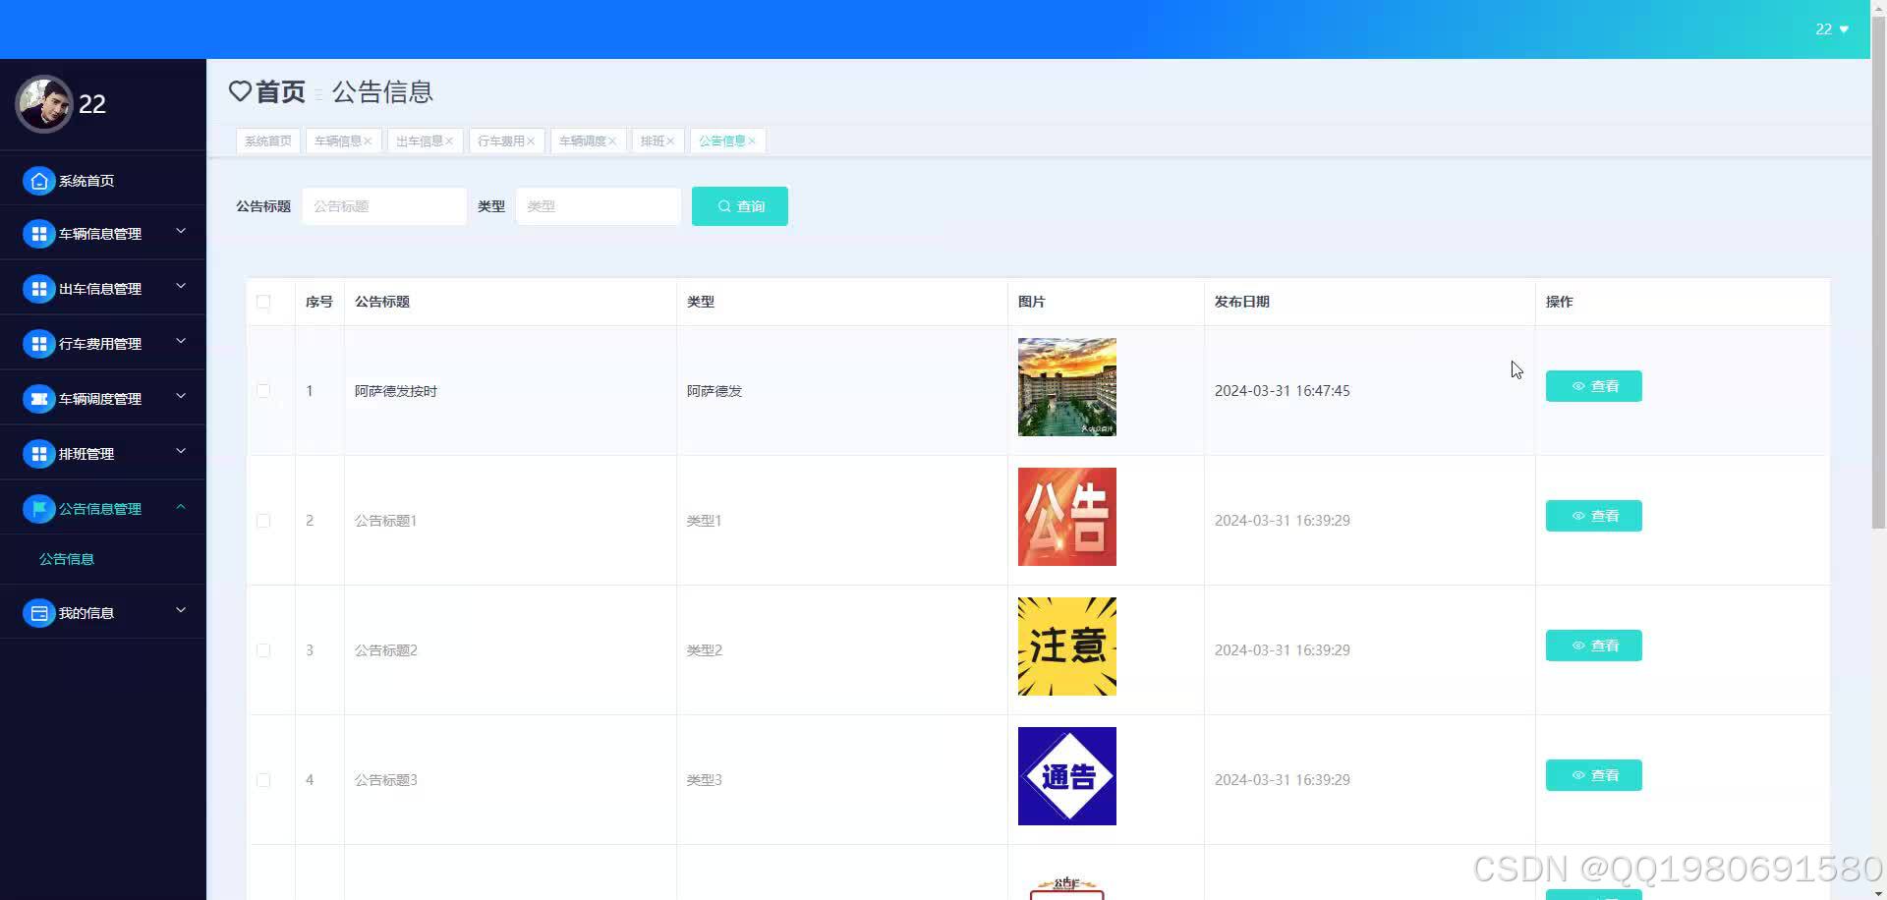This screenshot has height=900, width=1887.
Task: Open the blue 通告 thumbnail image
Action: pyautogui.click(x=1067, y=776)
